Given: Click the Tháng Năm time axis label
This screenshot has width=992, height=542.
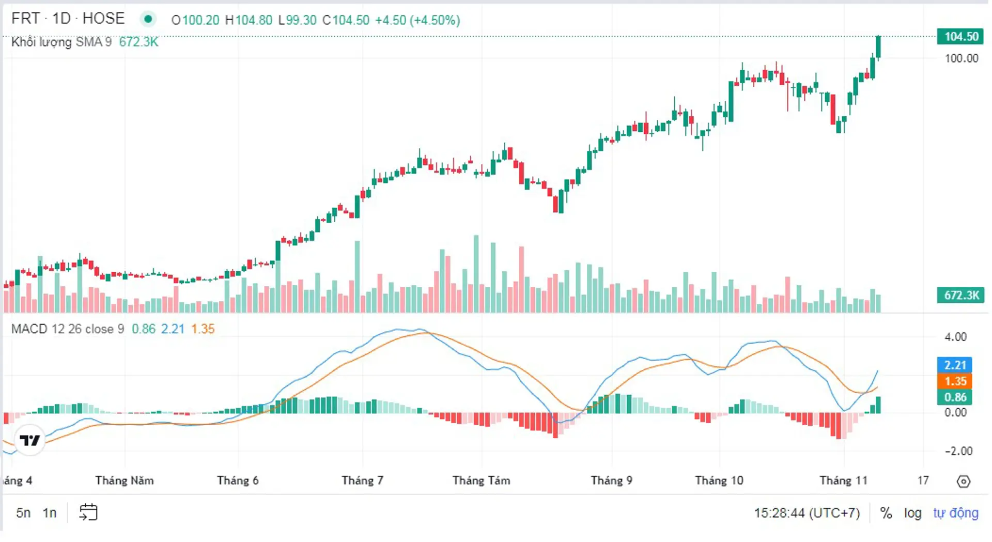Looking at the screenshot, I should 124,481.
